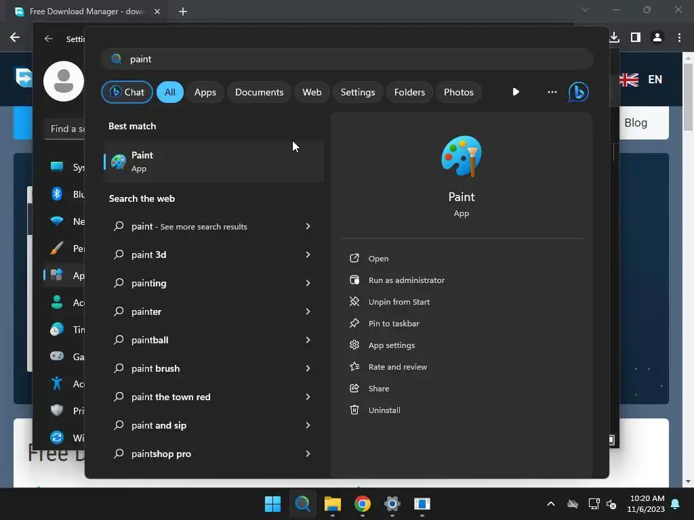This screenshot has height=520, width=694.
Task: Open the Chrome profile avatar icon
Action: coord(657,37)
